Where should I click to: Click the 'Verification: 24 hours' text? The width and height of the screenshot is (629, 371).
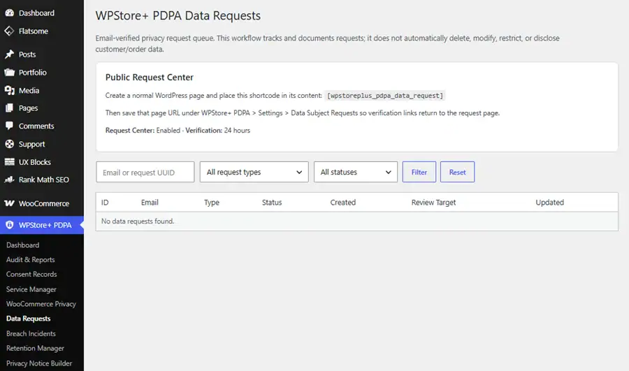point(218,131)
